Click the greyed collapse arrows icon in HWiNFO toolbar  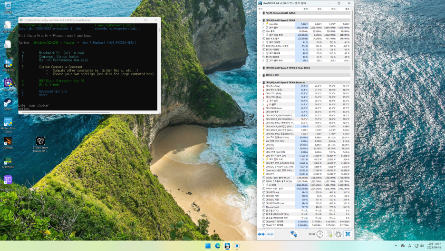270,234
